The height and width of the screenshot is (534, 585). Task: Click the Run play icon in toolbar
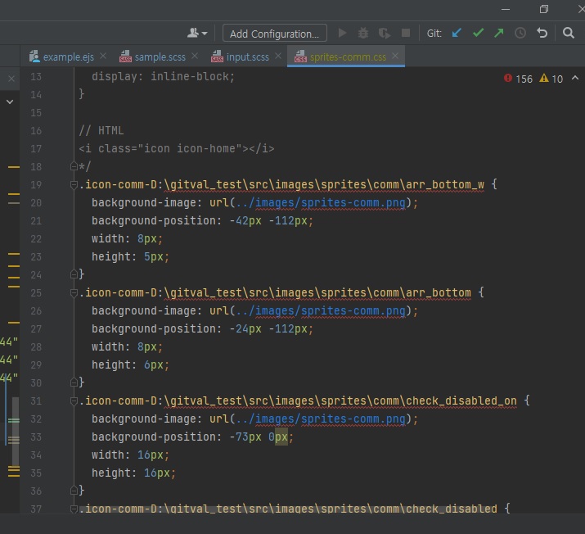pyautogui.click(x=342, y=34)
